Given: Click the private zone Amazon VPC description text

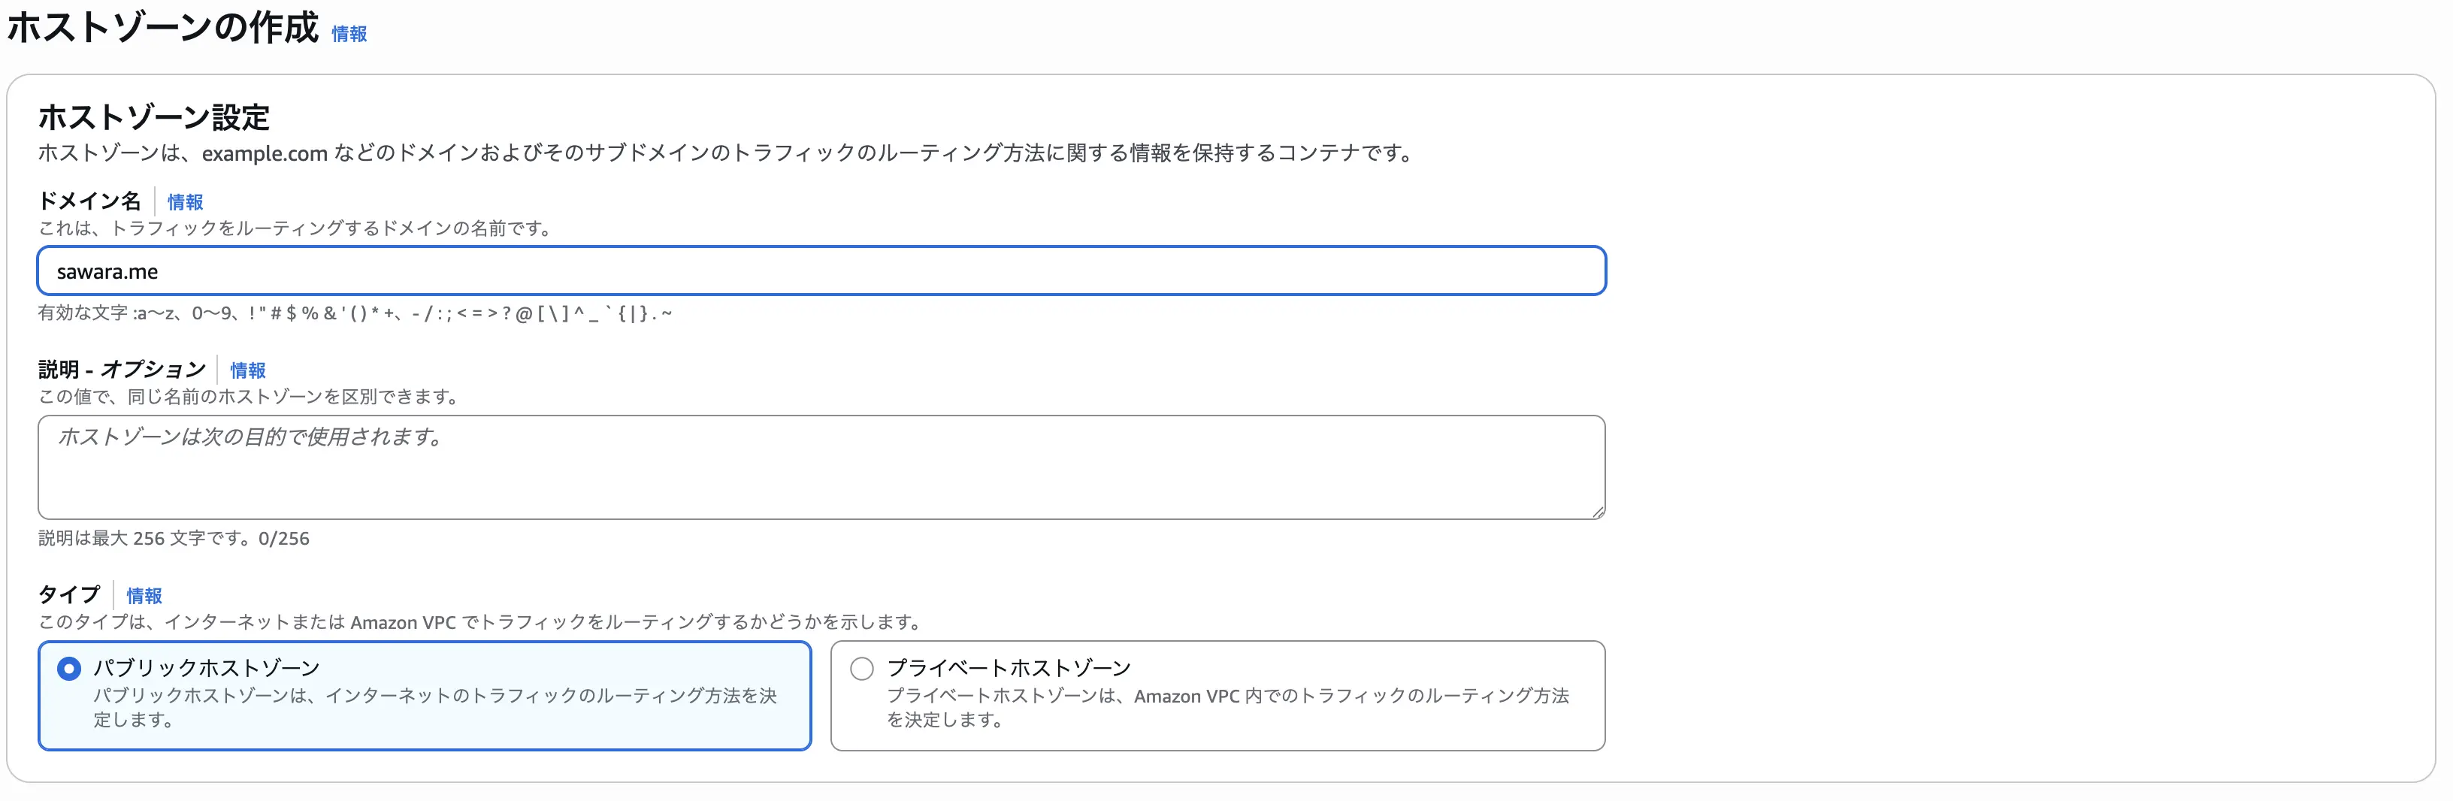Looking at the screenshot, I should click(1226, 707).
